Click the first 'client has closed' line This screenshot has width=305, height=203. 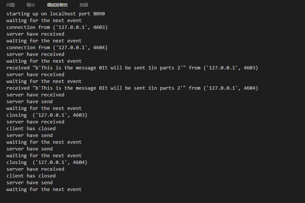[x=31, y=129]
